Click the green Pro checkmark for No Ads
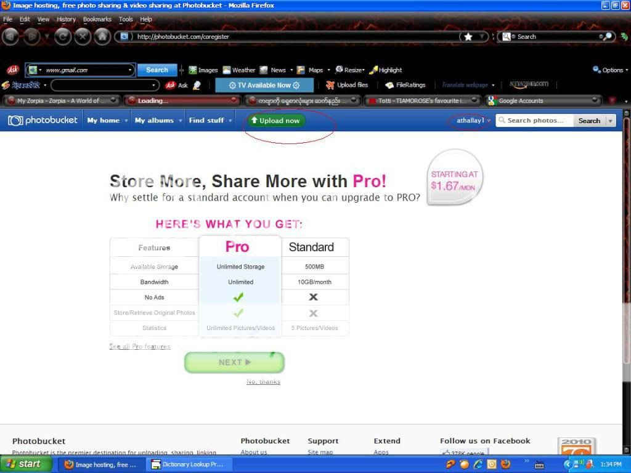The image size is (631, 473). click(x=238, y=297)
